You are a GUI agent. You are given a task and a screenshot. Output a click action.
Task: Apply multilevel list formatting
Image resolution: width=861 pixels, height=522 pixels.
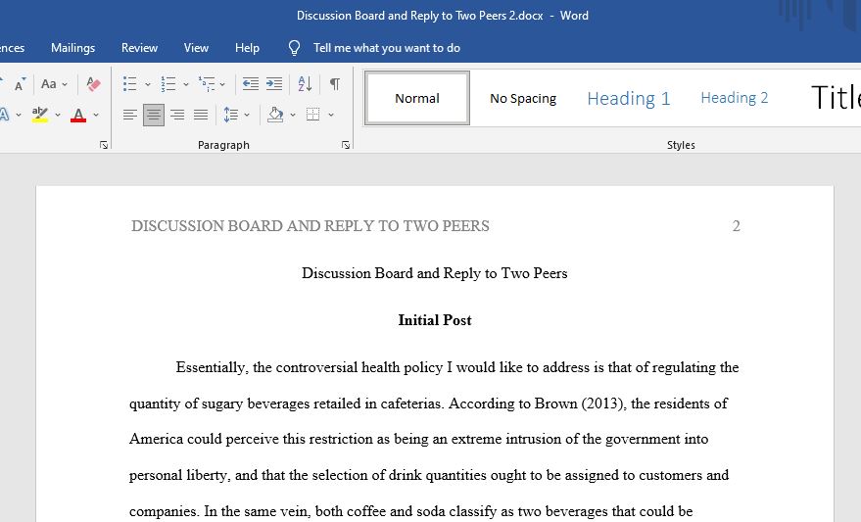207,84
